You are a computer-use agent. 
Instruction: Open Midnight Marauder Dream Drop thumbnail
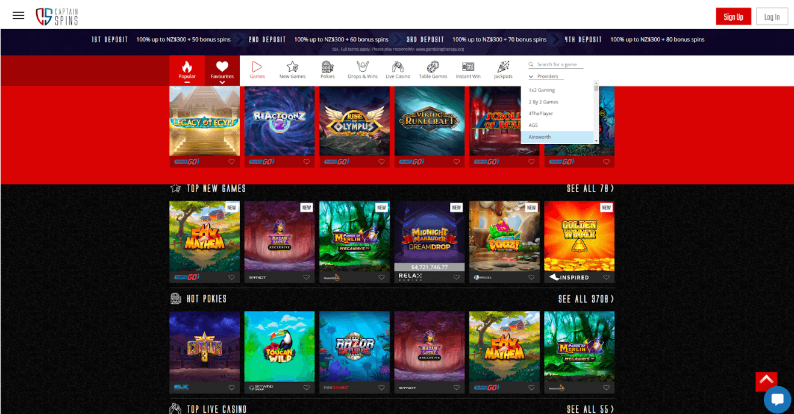[x=430, y=236]
